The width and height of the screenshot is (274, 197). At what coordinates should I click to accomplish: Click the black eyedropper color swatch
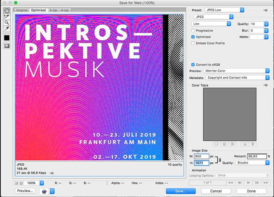coord(7,38)
